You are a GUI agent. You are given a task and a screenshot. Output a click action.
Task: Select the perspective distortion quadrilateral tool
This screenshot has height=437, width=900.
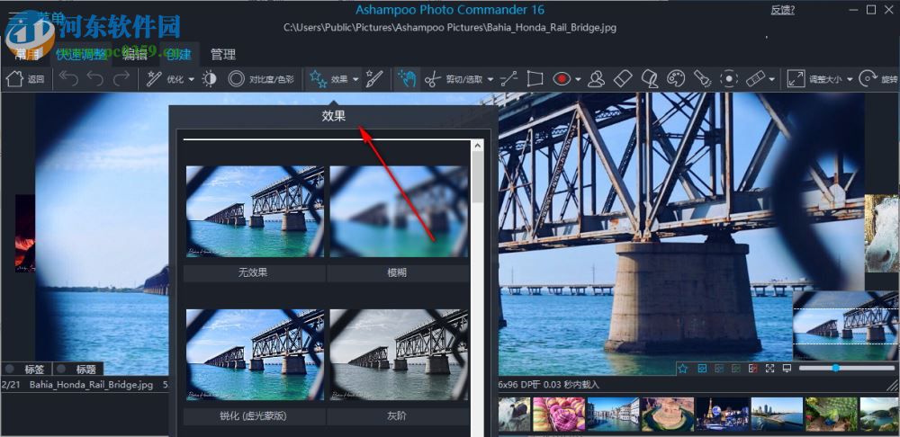(535, 79)
